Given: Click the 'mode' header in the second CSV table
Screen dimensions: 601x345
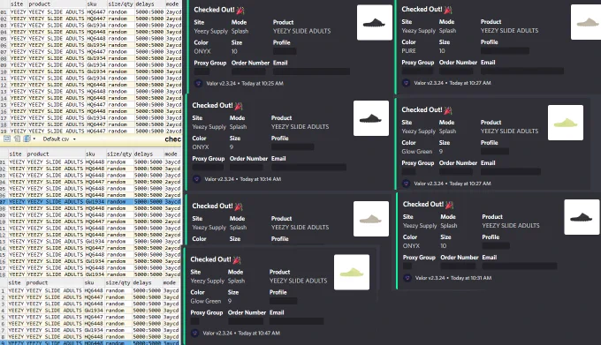Looking at the screenshot, I should 171,154.
